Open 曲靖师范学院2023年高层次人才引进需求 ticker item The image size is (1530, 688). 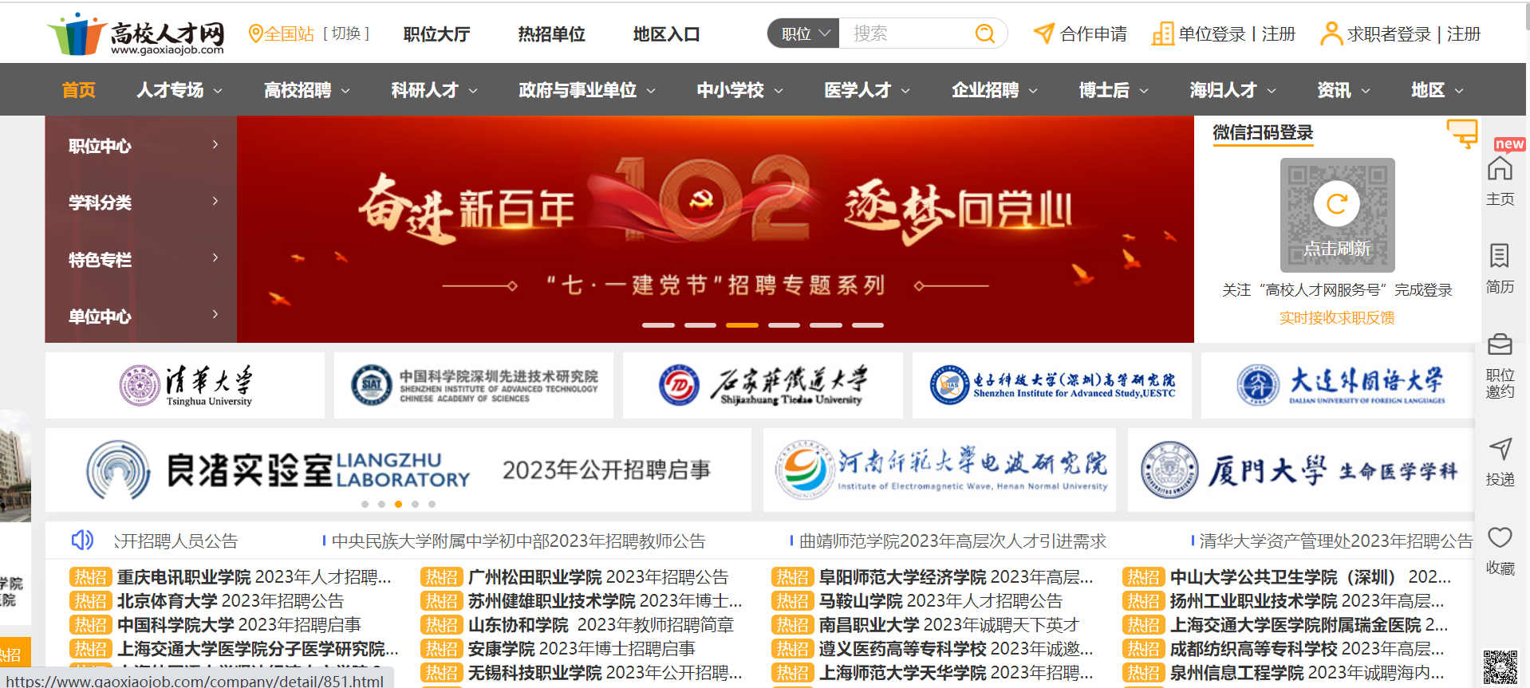click(953, 541)
